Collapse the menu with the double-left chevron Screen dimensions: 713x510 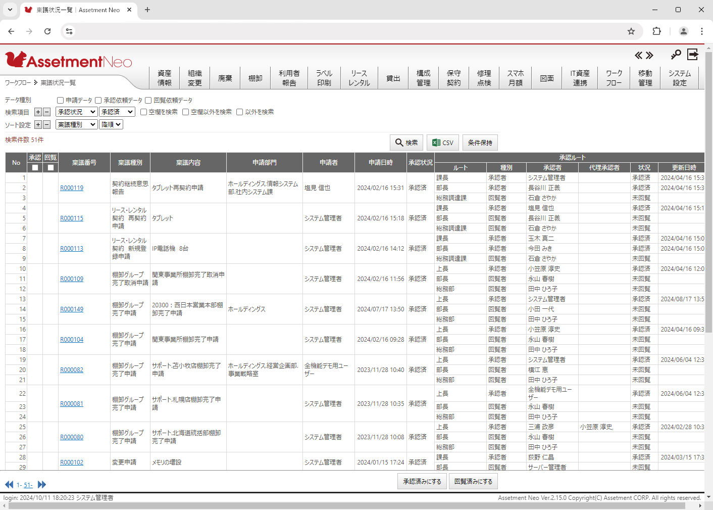[x=638, y=55]
